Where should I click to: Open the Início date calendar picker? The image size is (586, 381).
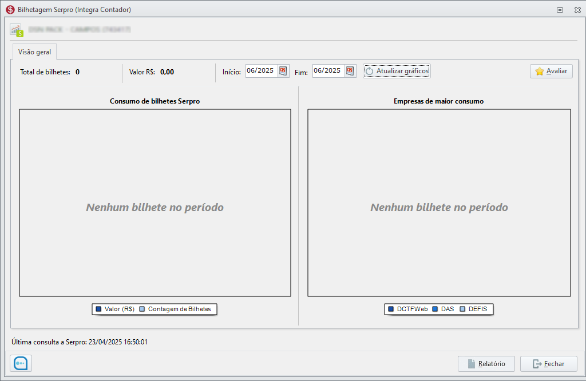(x=283, y=70)
